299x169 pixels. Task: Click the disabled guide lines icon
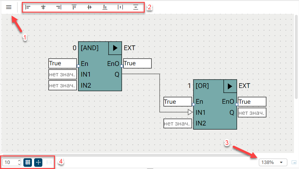49,162
